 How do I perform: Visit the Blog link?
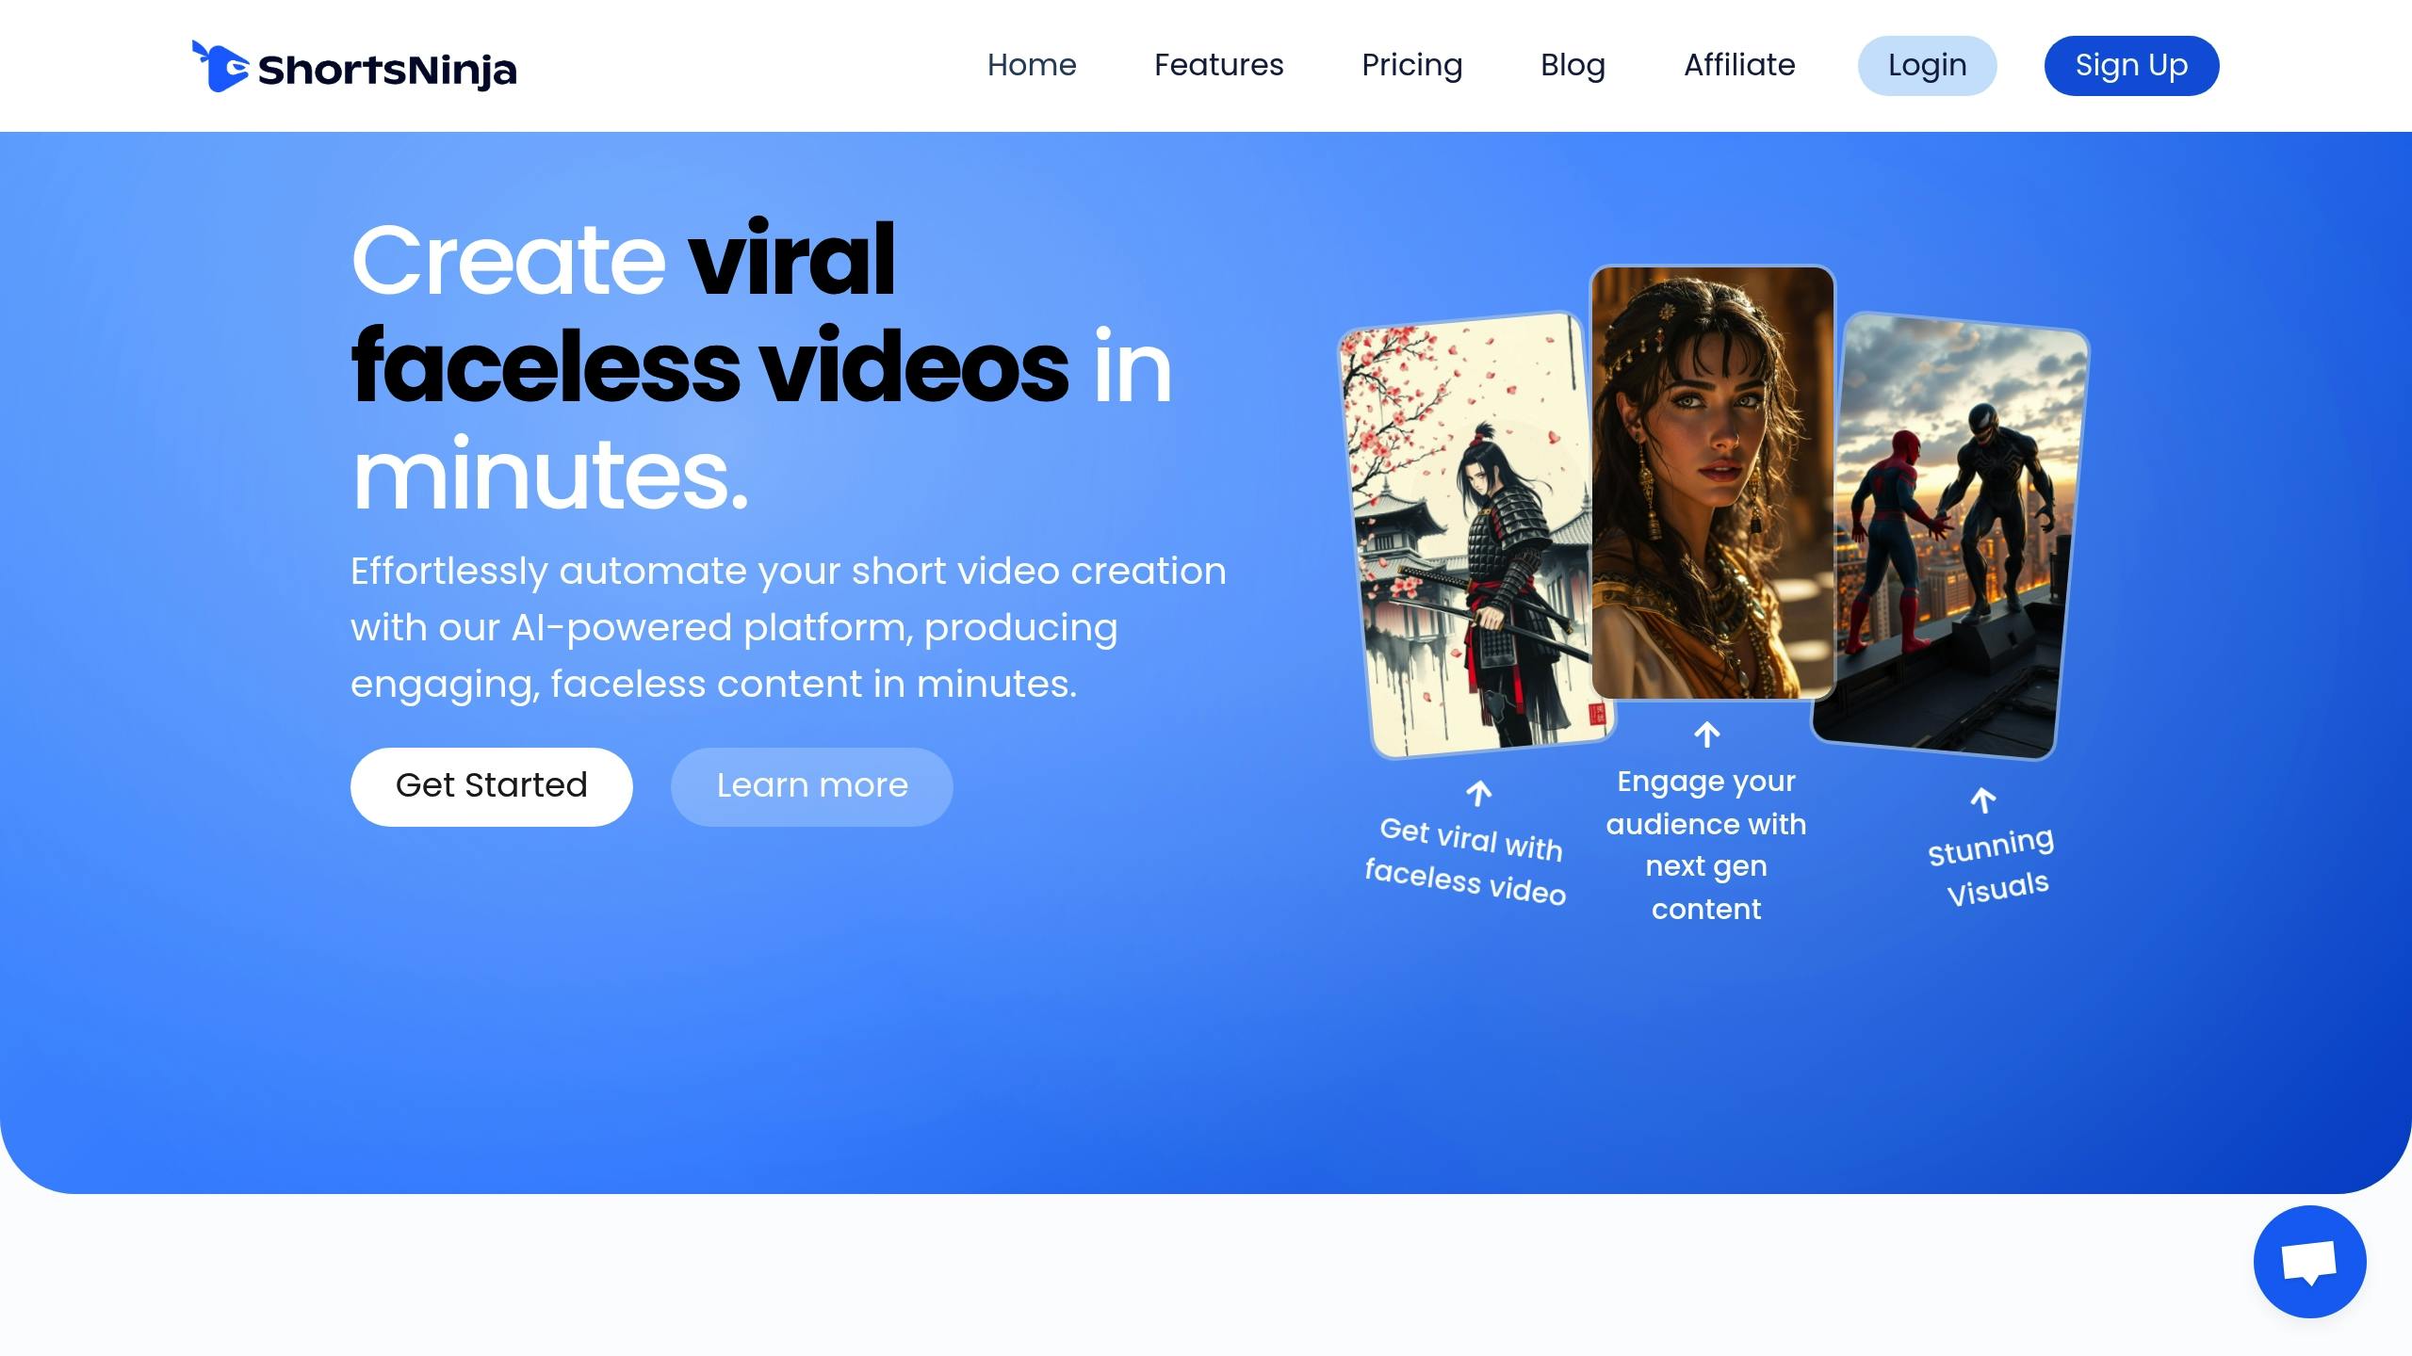point(1573,65)
